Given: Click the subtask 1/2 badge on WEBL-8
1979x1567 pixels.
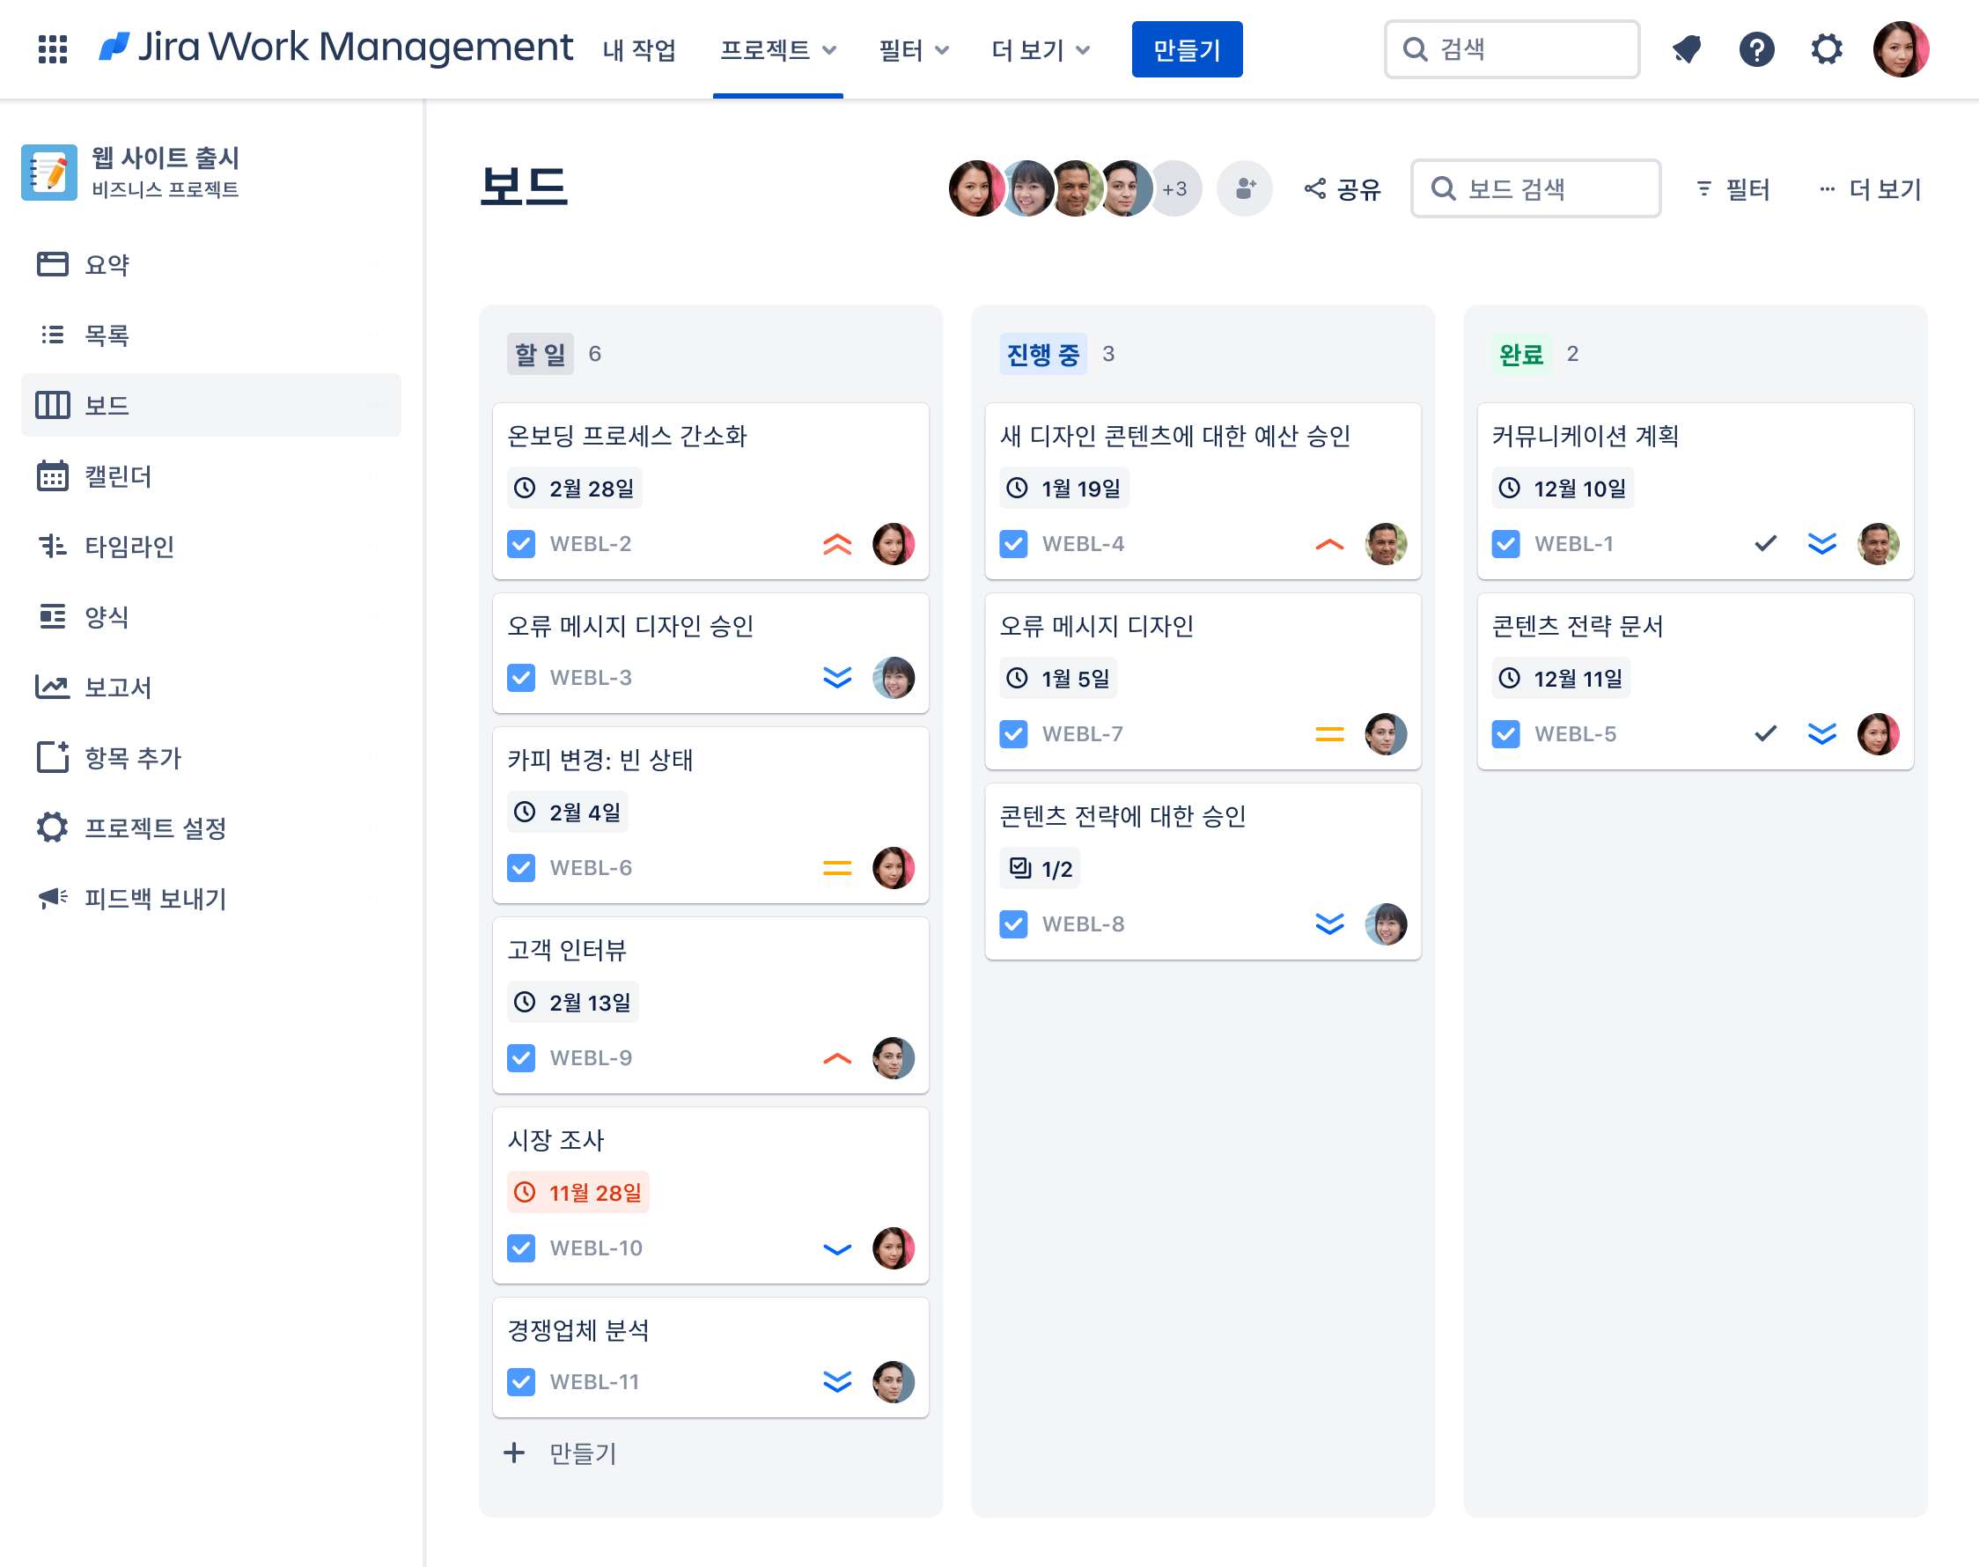Looking at the screenshot, I should [1040, 869].
